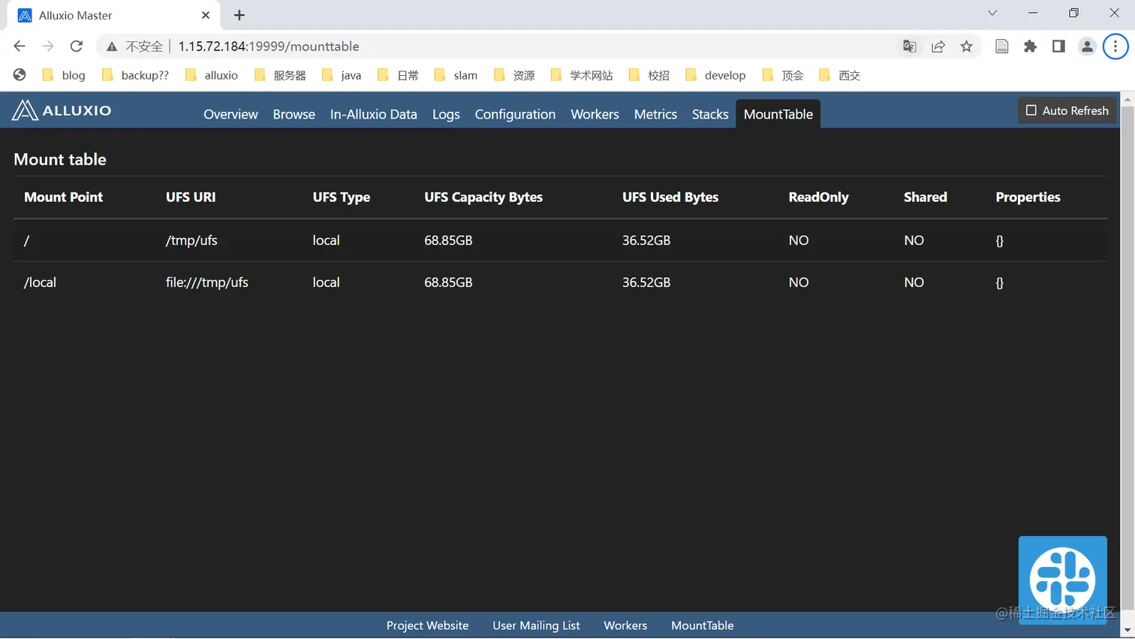The height and width of the screenshot is (639, 1135).
Task: Select the MountTable tab in the navbar
Action: tap(778, 114)
